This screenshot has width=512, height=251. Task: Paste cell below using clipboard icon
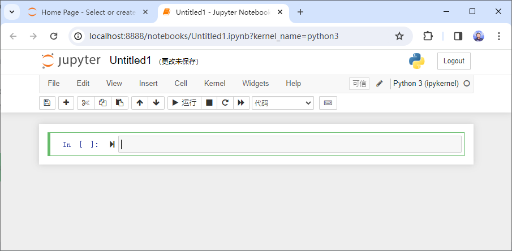coord(119,102)
